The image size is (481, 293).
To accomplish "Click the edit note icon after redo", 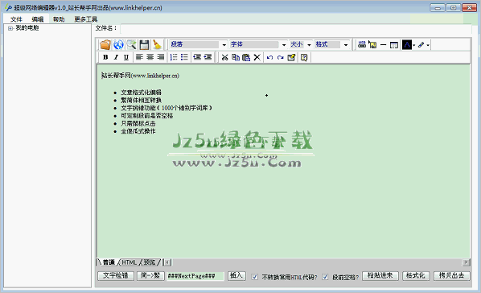I will pos(291,57).
